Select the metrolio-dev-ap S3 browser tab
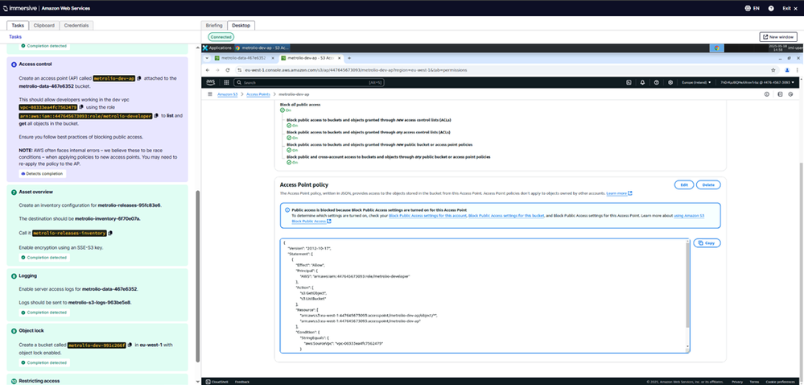The image size is (804, 385). (311, 58)
